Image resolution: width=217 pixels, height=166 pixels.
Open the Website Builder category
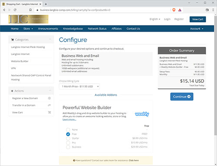tap(20, 61)
